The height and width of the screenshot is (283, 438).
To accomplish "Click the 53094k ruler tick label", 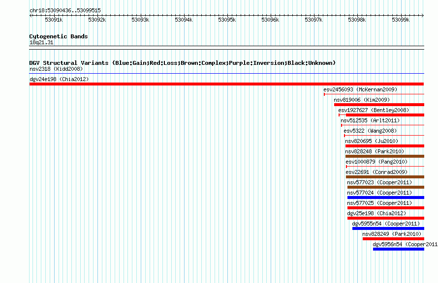I will click(184, 20).
